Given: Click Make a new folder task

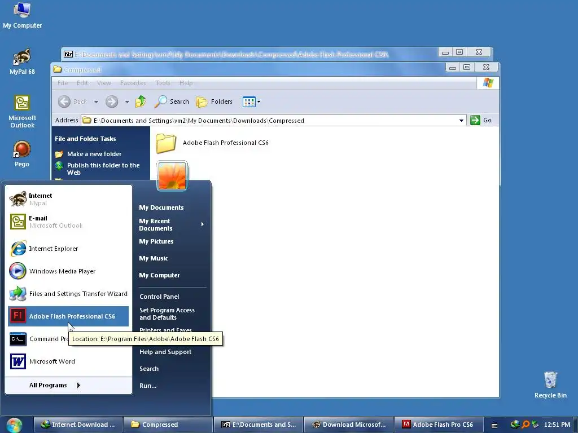Looking at the screenshot, I should (x=89, y=154).
